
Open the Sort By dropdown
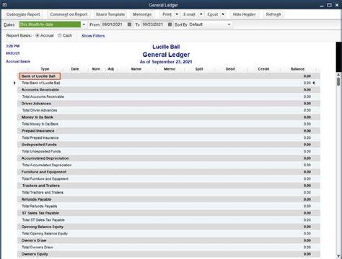[229, 25]
